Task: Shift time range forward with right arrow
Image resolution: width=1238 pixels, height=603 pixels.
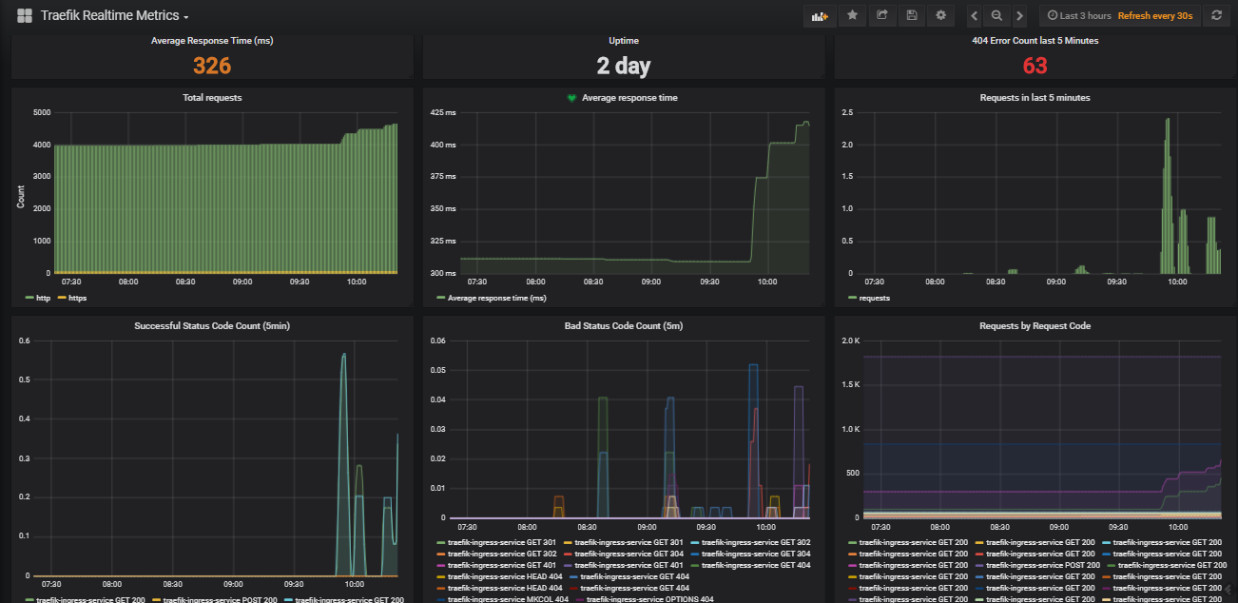Action: coord(1019,15)
